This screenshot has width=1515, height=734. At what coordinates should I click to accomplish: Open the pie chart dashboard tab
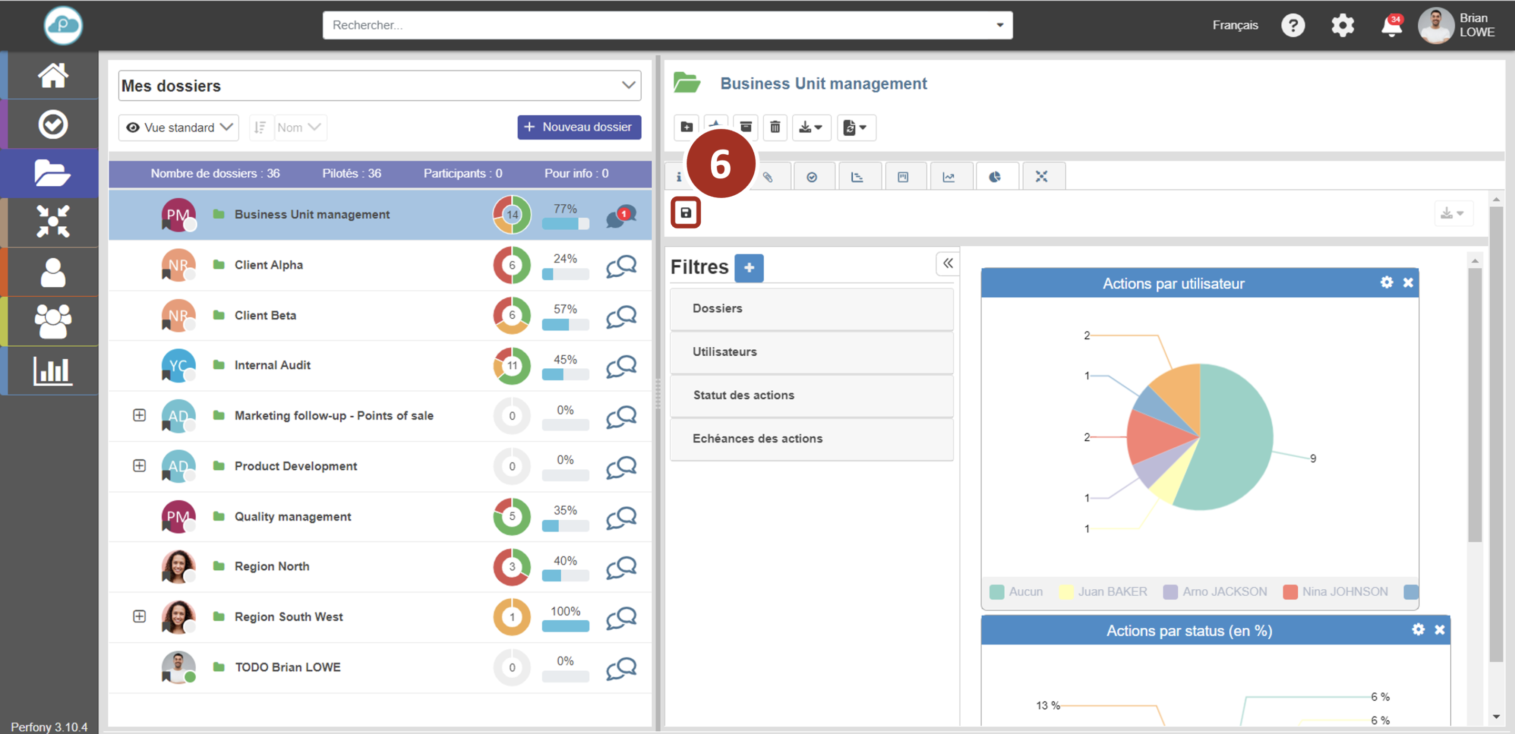995,177
